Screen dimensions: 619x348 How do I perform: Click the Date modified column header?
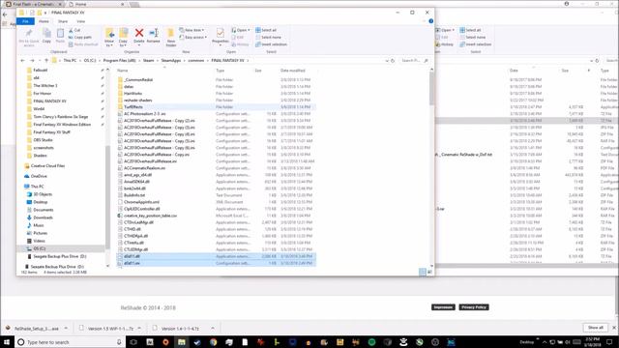click(293, 71)
